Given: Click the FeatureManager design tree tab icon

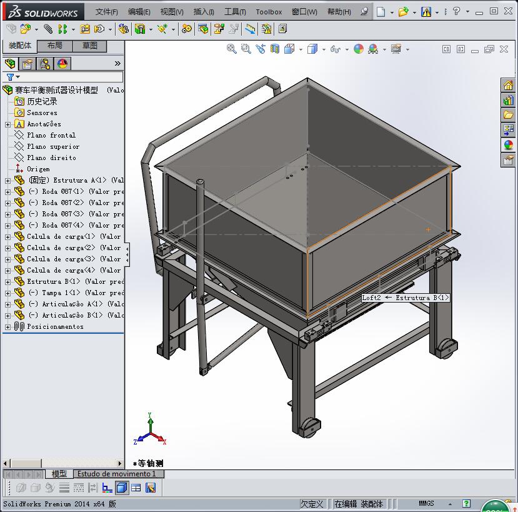Looking at the screenshot, I should (10, 64).
